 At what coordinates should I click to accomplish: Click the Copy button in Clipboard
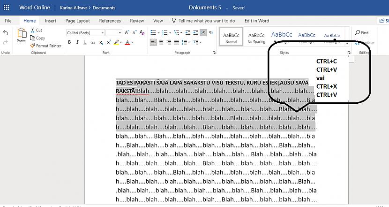(x=37, y=38)
